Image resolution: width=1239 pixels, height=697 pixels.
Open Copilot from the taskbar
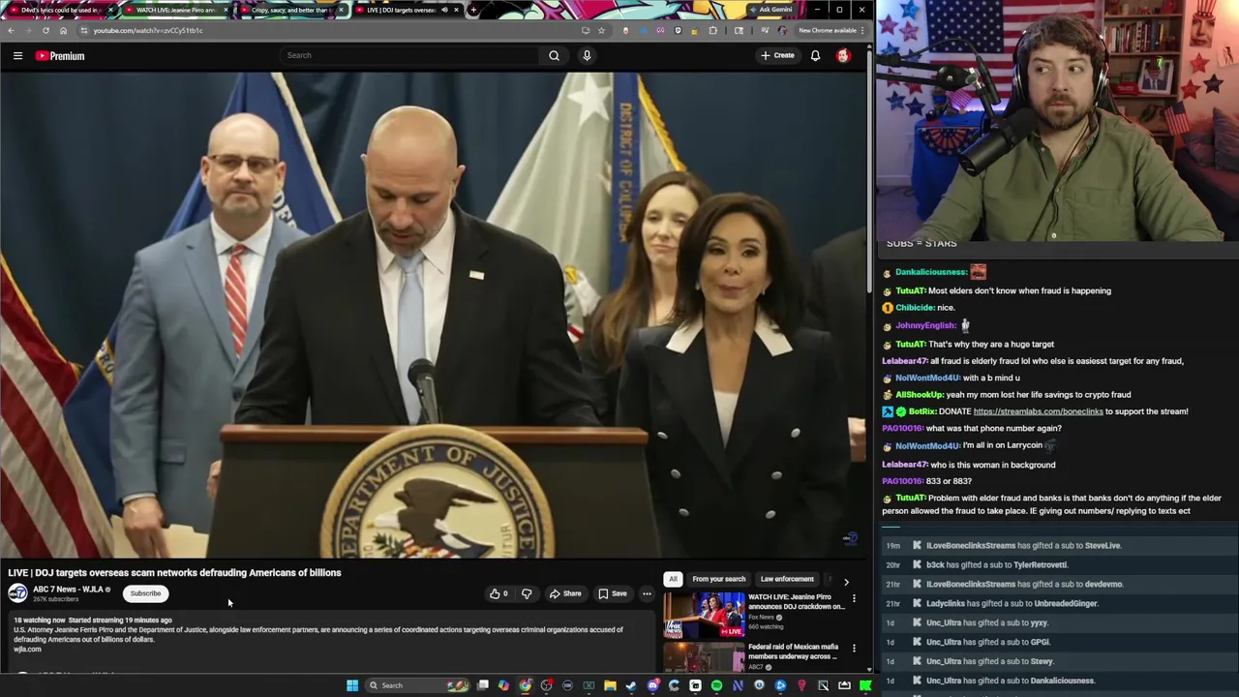(x=503, y=685)
